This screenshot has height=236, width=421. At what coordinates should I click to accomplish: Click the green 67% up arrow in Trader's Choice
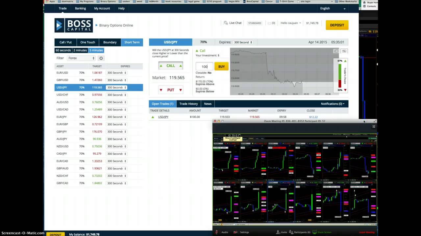pos(345,61)
